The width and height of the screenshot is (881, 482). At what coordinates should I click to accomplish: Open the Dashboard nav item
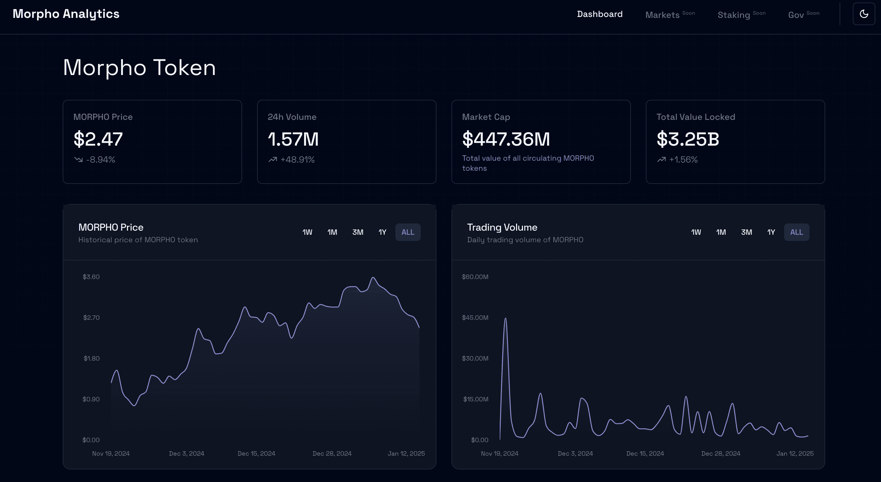pos(599,14)
